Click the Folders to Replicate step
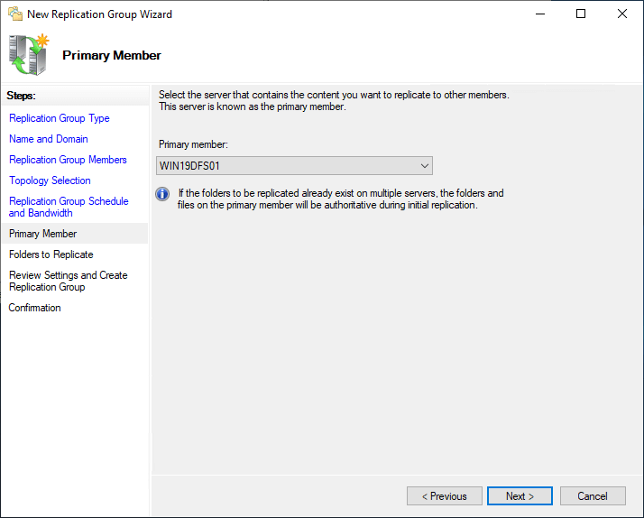Viewport: 644px width, 518px height. pyautogui.click(x=51, y=254)
